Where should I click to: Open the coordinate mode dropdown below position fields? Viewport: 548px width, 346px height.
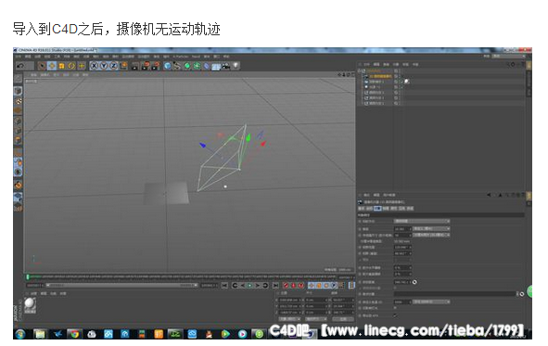[x=289, y=319]
